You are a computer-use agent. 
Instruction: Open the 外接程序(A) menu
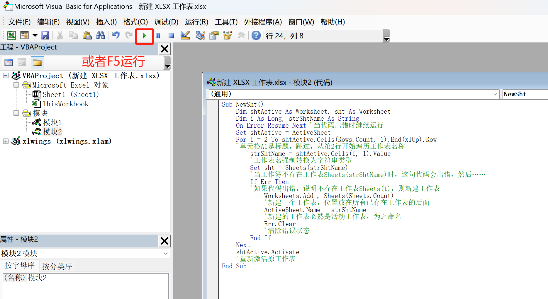(263, 22)
